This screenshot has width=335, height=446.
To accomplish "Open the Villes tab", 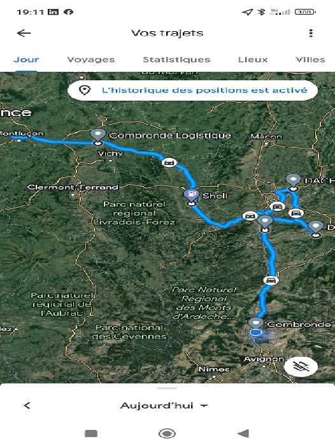I will (310, 60).
